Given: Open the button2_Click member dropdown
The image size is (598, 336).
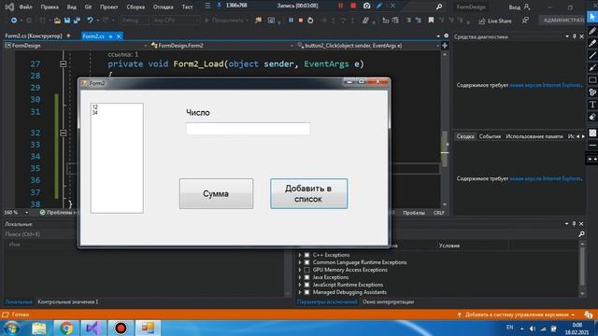Looking at the screenshot, I should pyautogui.click(x=368, y=46).
